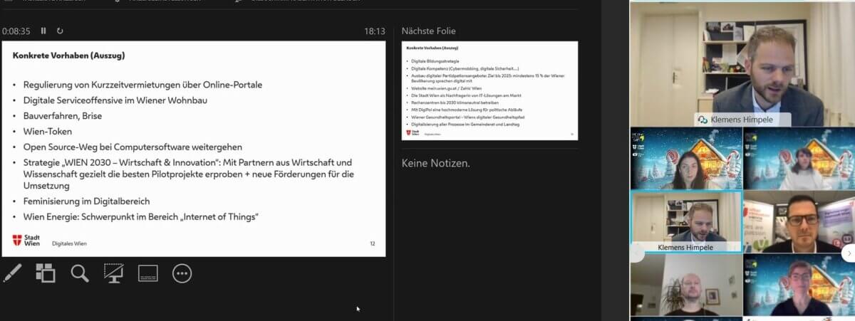Screen dimensions: 855x321
Task: Click the Stadt Wien logo on the slide
Action: coord(27,240)
